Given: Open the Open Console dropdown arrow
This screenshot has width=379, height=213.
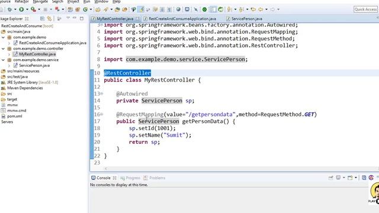Looking at the screenshot, I should 355,178.
